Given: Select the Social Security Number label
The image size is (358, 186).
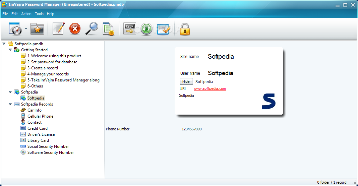Looking at the screenshot, I should 48,146.
